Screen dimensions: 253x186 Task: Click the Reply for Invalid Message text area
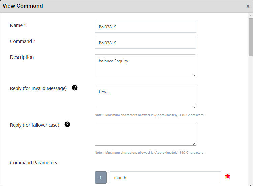click(145, 97)
